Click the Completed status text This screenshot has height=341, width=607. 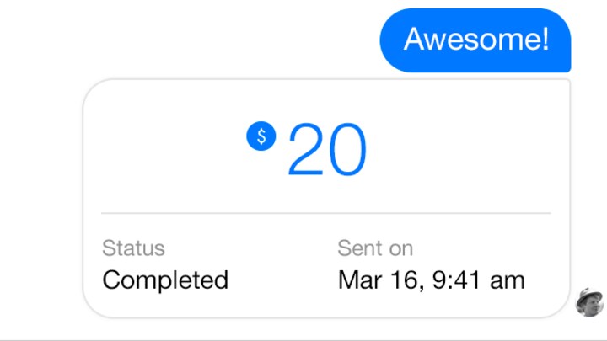point(165,280)
